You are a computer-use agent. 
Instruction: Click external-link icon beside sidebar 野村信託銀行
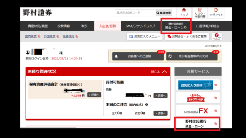click(x=216, y=123)
